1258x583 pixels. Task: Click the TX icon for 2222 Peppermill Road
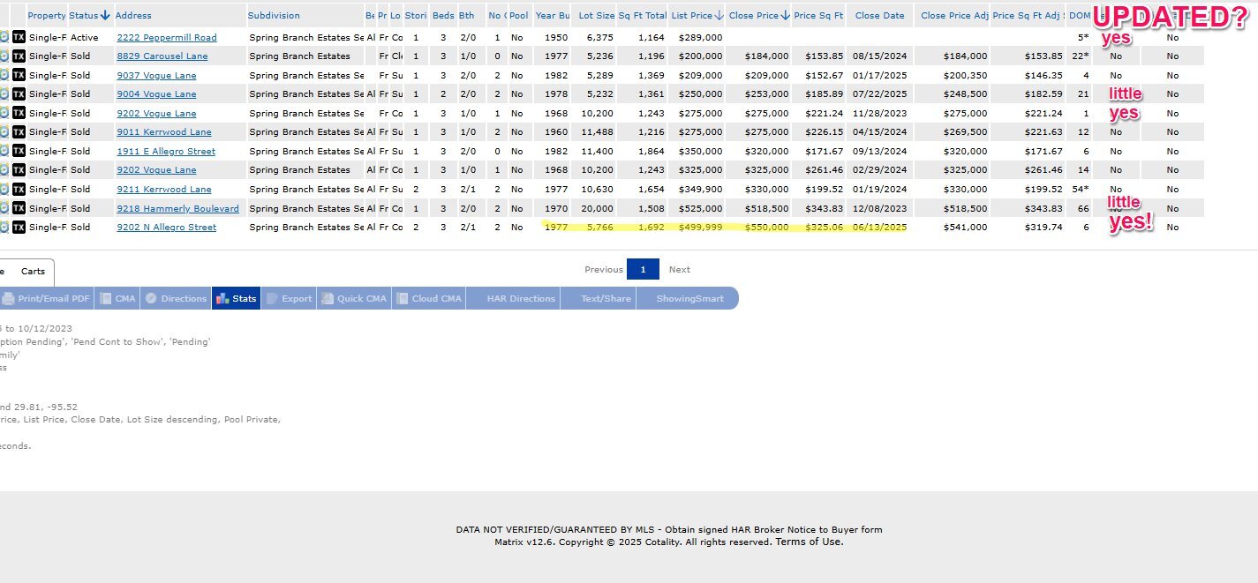point(19,37)
